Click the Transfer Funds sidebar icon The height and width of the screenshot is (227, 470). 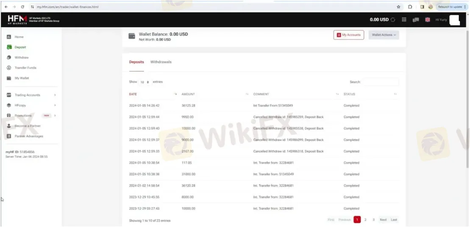tap(9, 68)
